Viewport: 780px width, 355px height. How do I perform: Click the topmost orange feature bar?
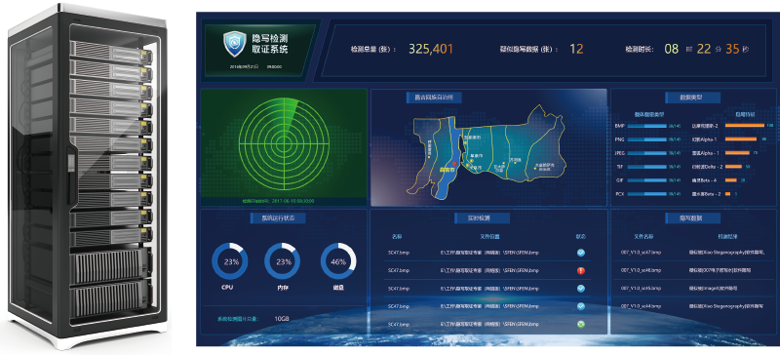coord(744,126)
